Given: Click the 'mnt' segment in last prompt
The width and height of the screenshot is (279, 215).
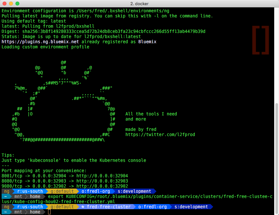Looking at the screenshot, I should click(x=18, y=212).
